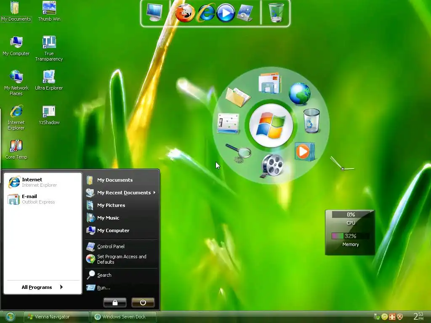The image size is (431, 323).
Task: Open recycle bin in circular navigator
Action: 311,121
